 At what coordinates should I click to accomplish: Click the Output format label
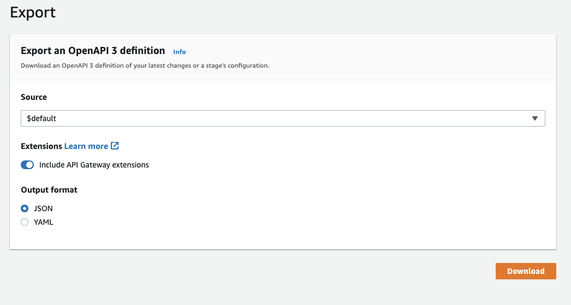tap(49, 190)
